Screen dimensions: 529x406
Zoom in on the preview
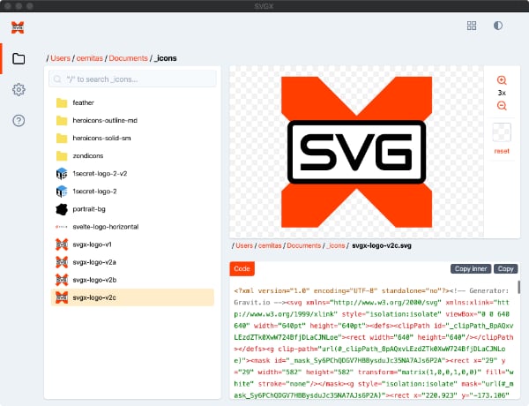[502, 80]
